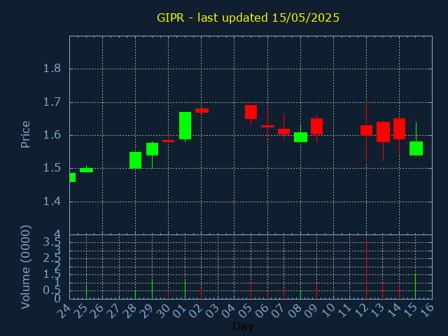Click the green volume bar on day 01

(185, 289)
